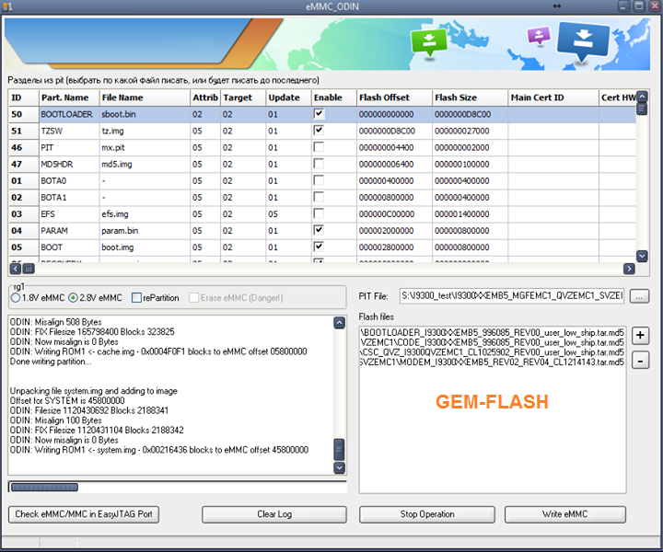Select MODEM_I9300XXEMB5 tar.md5 flash file
The height and width of the screenshot is (552, 663).
click(x=492, y=362)
